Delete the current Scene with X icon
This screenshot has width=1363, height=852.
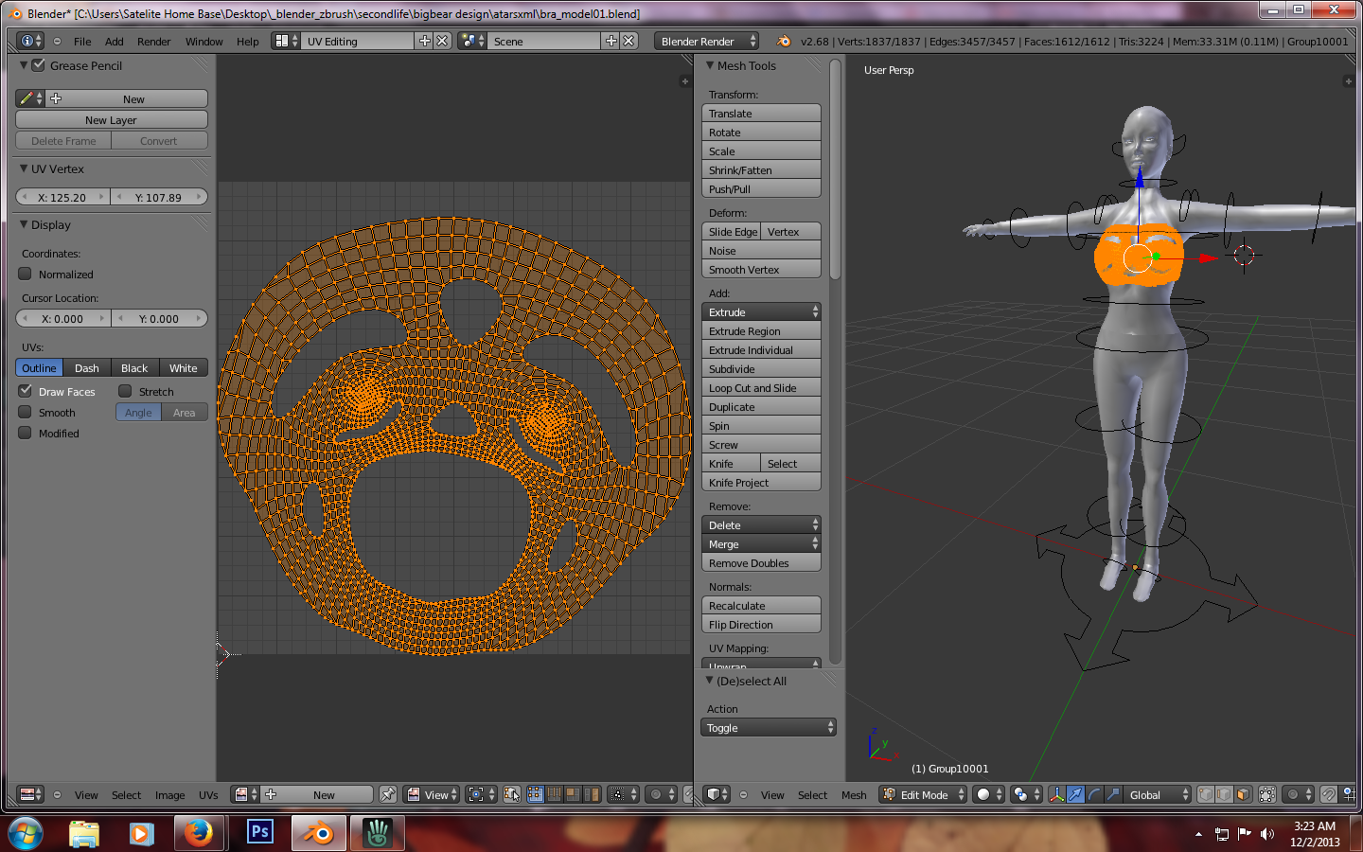(629, 41)
